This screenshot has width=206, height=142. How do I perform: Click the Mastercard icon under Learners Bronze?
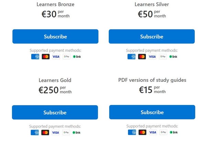tap(46, 56)
